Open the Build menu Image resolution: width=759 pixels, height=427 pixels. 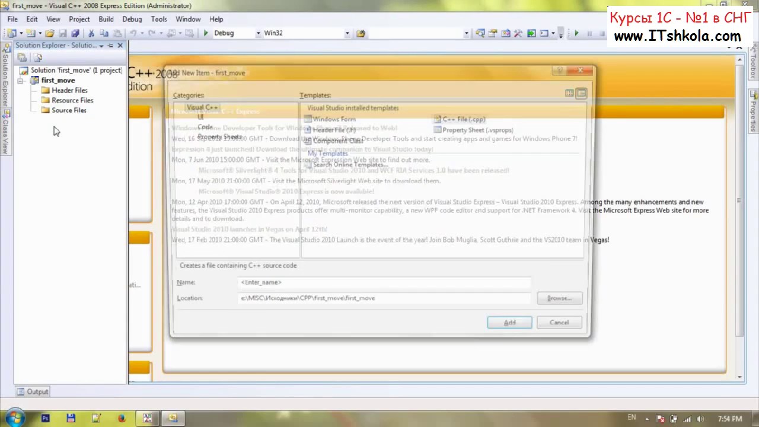point(106,19)
